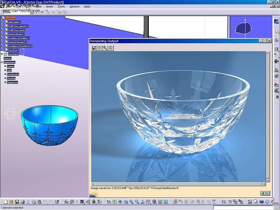Save the rendered image with the disk icon
Image resolution: width=280 pixels, height=210 pixels.
pyautogui.click(x=94, y=48)
